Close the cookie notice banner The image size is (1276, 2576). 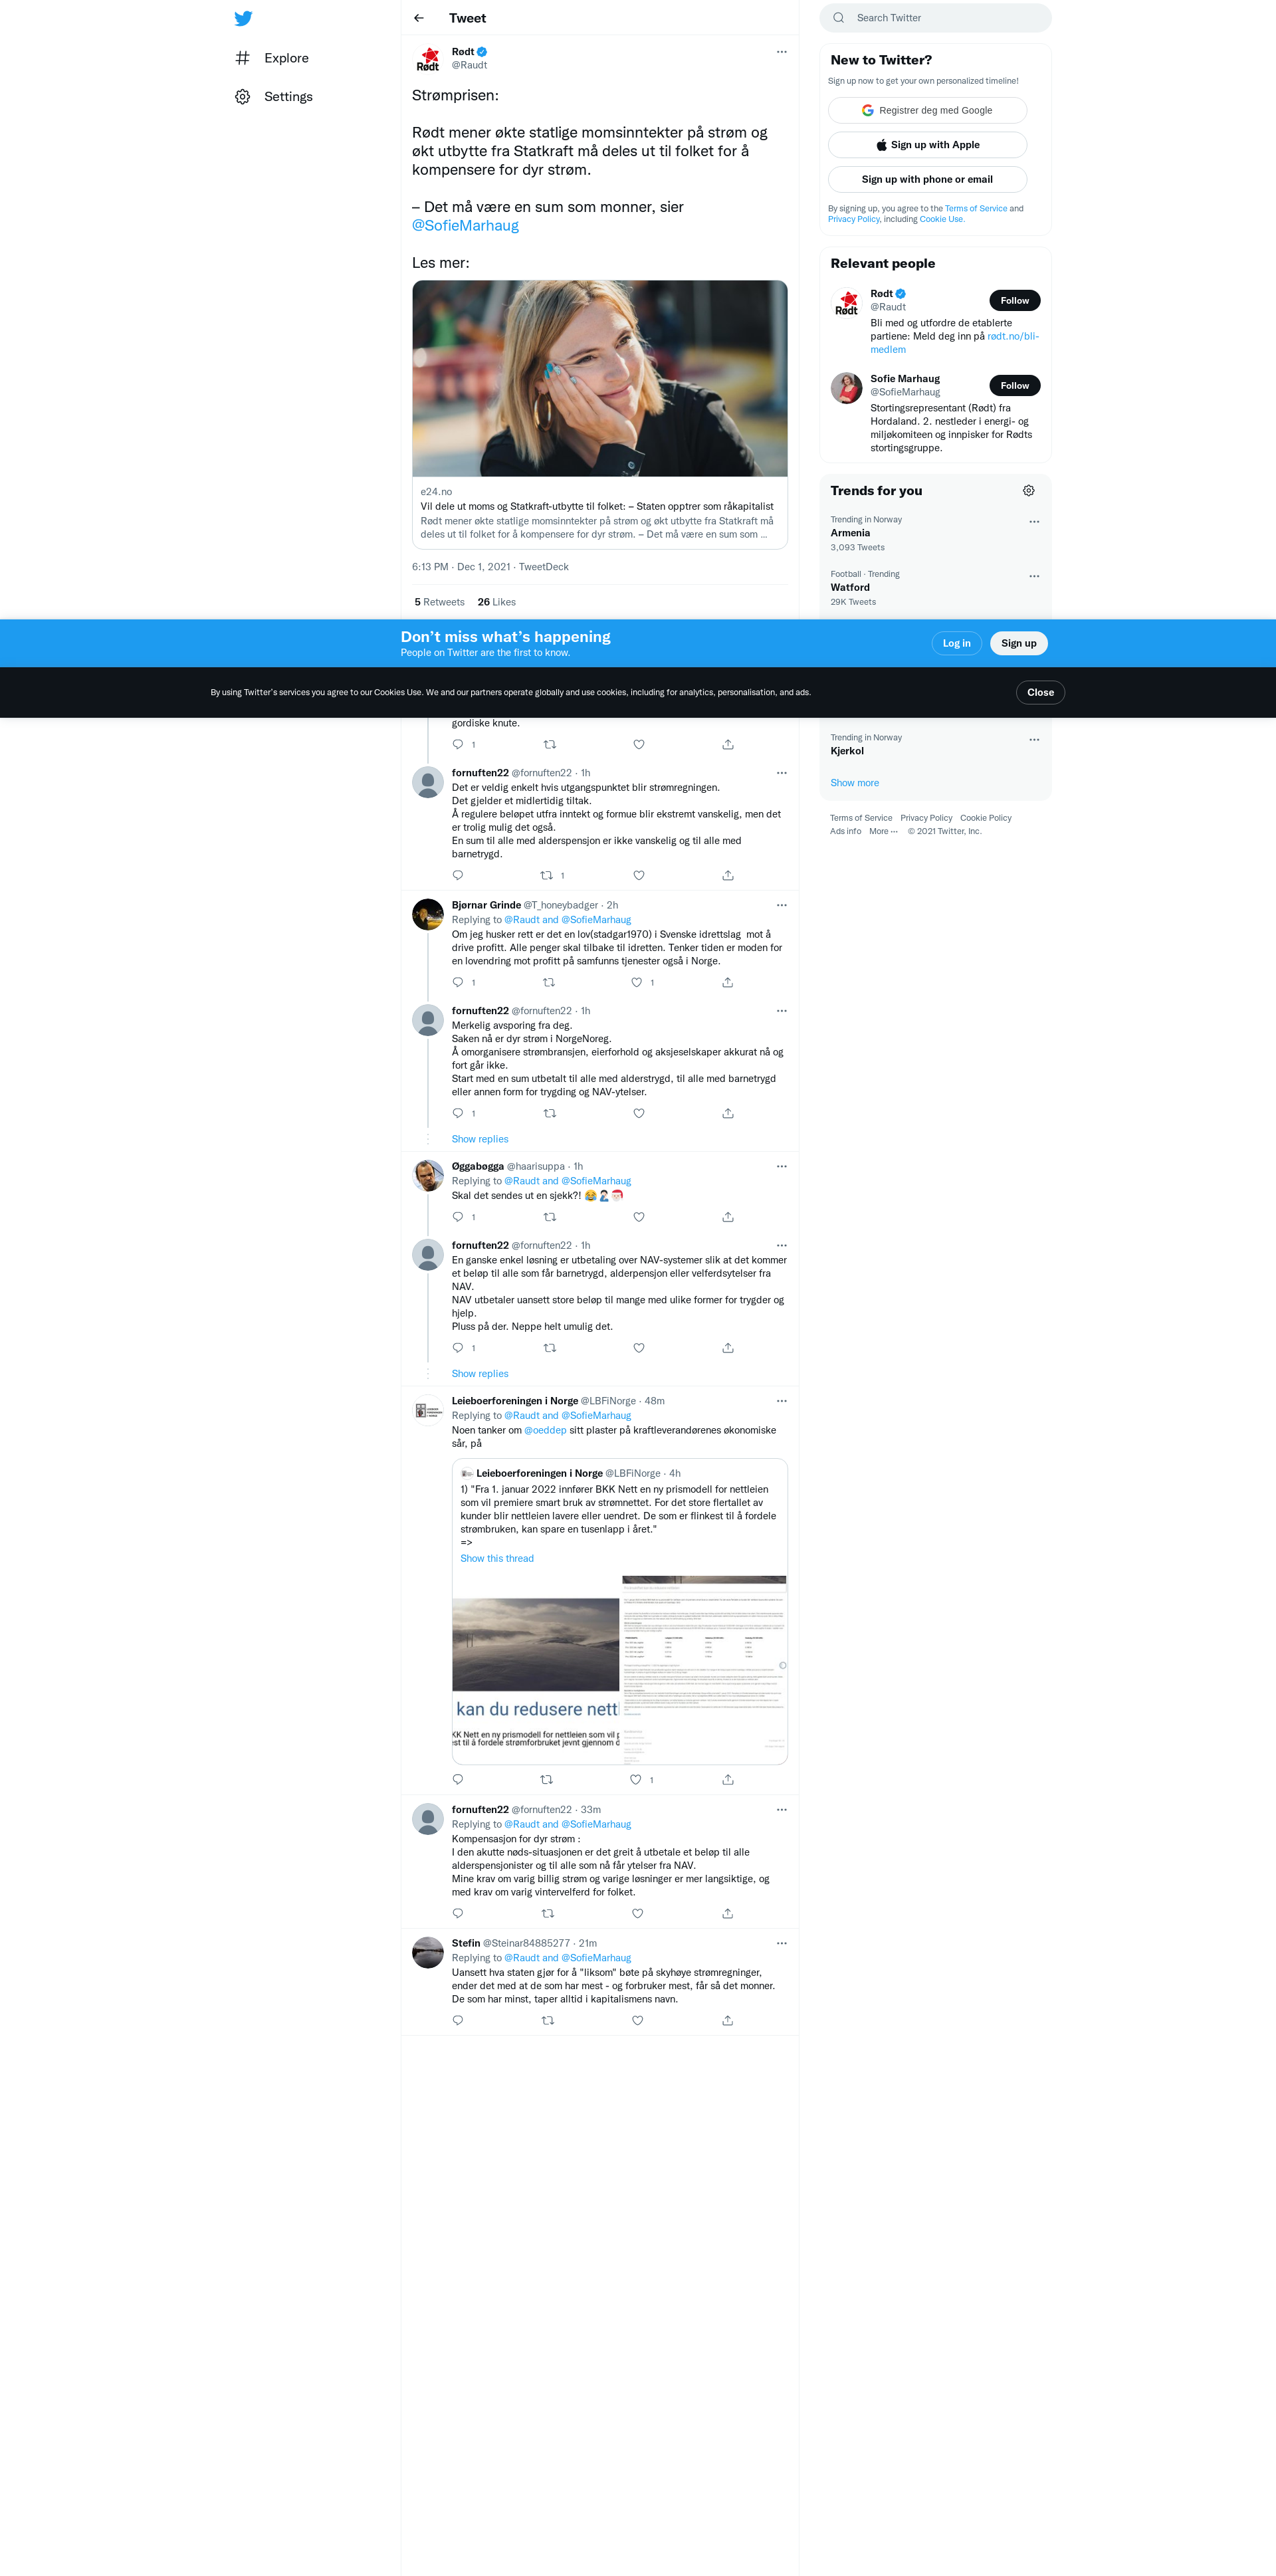[1039, 692]
